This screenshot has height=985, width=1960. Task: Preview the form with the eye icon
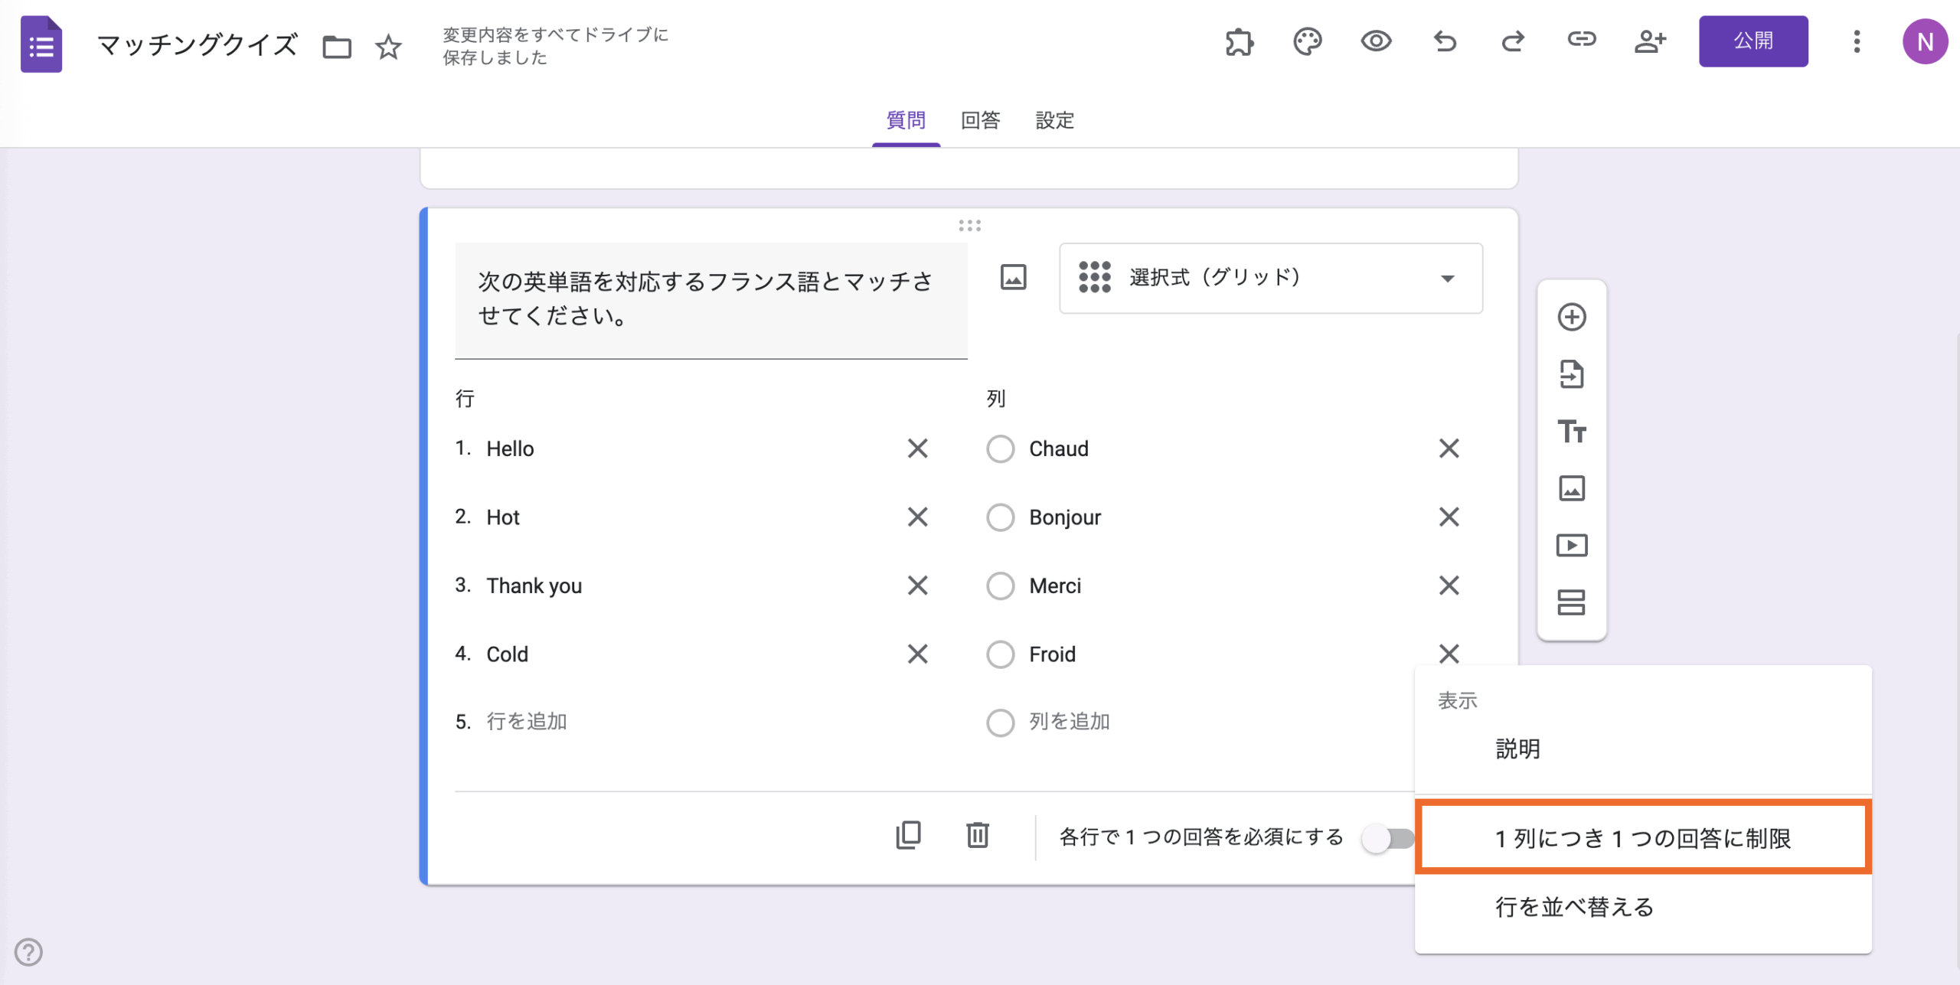point(1376,42)
